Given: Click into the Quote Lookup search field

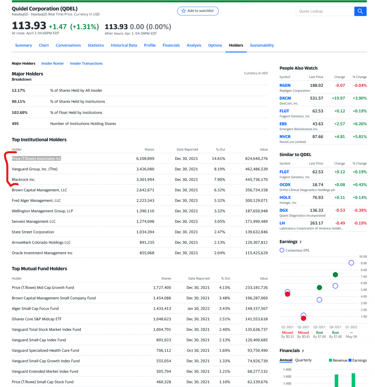Looking at the screenshot, I should click(x=324, y=11).
